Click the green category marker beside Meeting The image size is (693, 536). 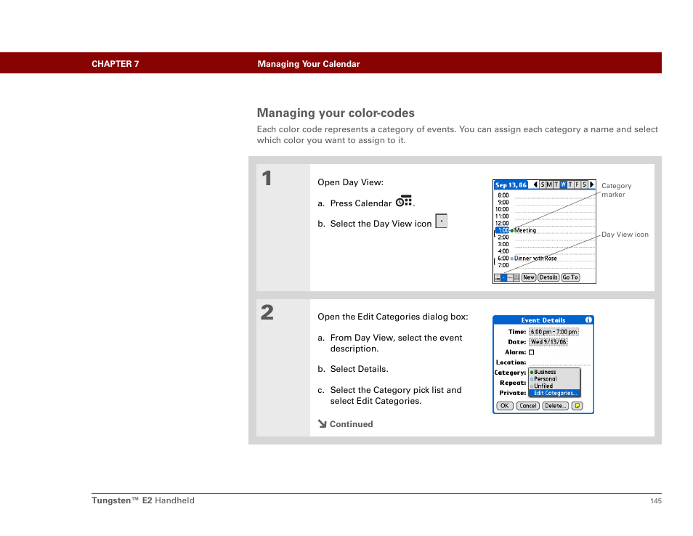pos(512,231)
